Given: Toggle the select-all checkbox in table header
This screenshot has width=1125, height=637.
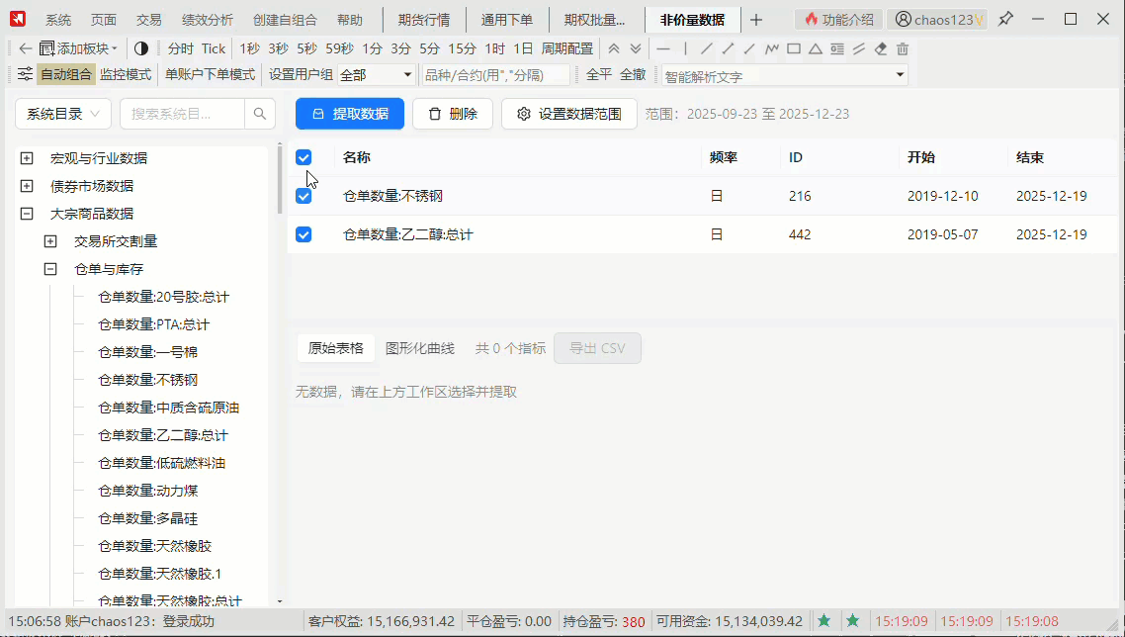Looking at the screenshot, I should click(303, 157).
